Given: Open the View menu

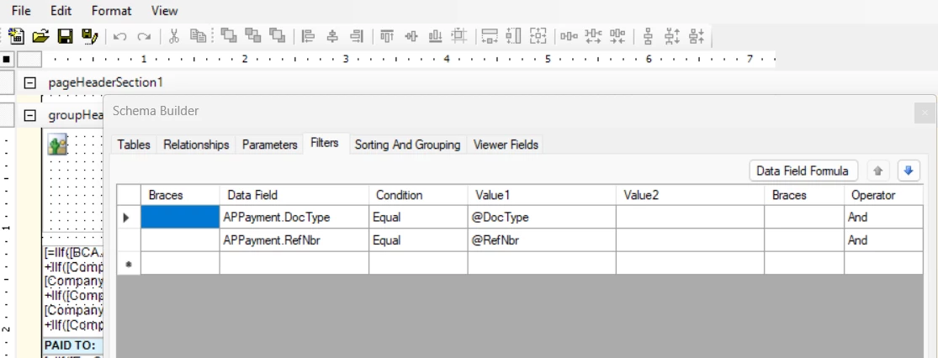Looking at the screenshot, I should (165, 11).
